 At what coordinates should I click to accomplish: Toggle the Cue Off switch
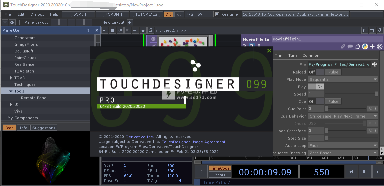[316, 102]
